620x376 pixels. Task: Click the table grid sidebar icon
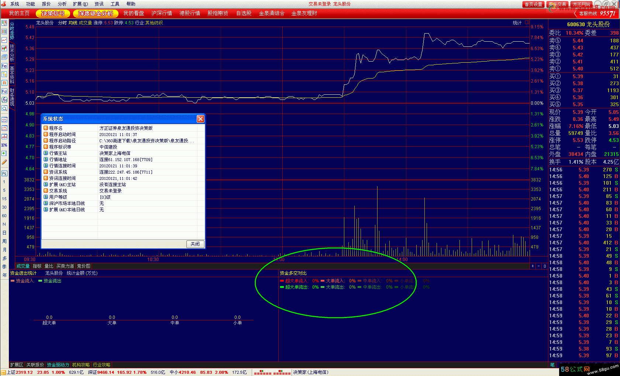[x=4, y=31]
